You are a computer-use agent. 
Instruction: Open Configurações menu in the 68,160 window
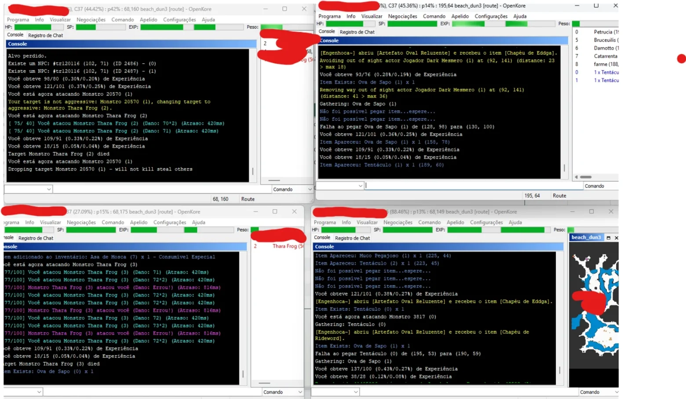(x=179, y=20)
